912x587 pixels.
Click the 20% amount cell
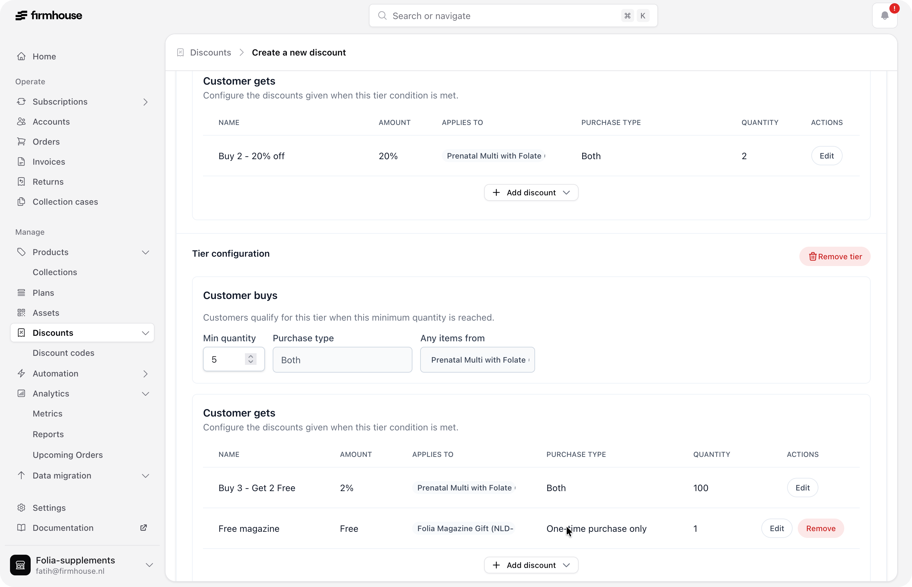tap(388, 156)
